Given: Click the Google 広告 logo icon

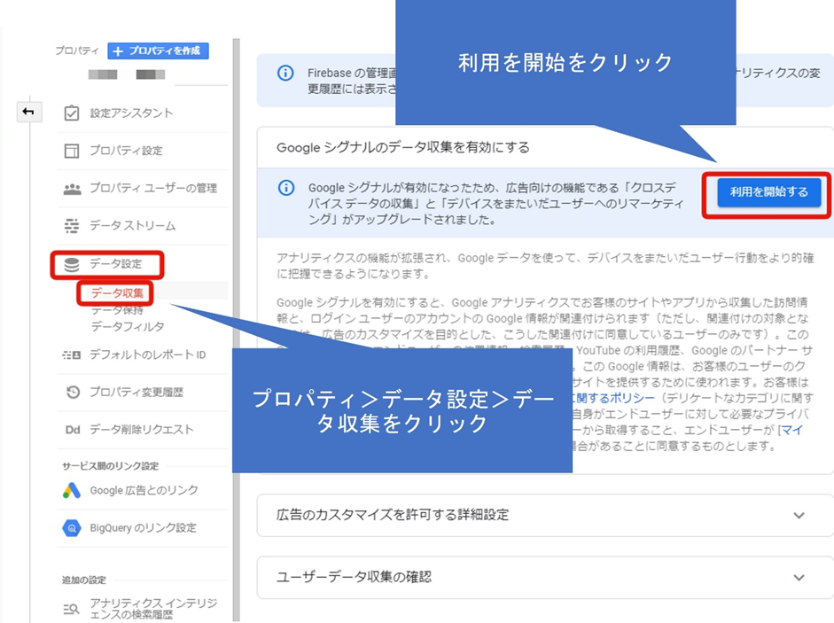Looking at the screenshot, I should click(72, 490).
